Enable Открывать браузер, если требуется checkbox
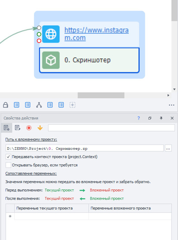This screenshot has width=178, height=240. [8, 165]
